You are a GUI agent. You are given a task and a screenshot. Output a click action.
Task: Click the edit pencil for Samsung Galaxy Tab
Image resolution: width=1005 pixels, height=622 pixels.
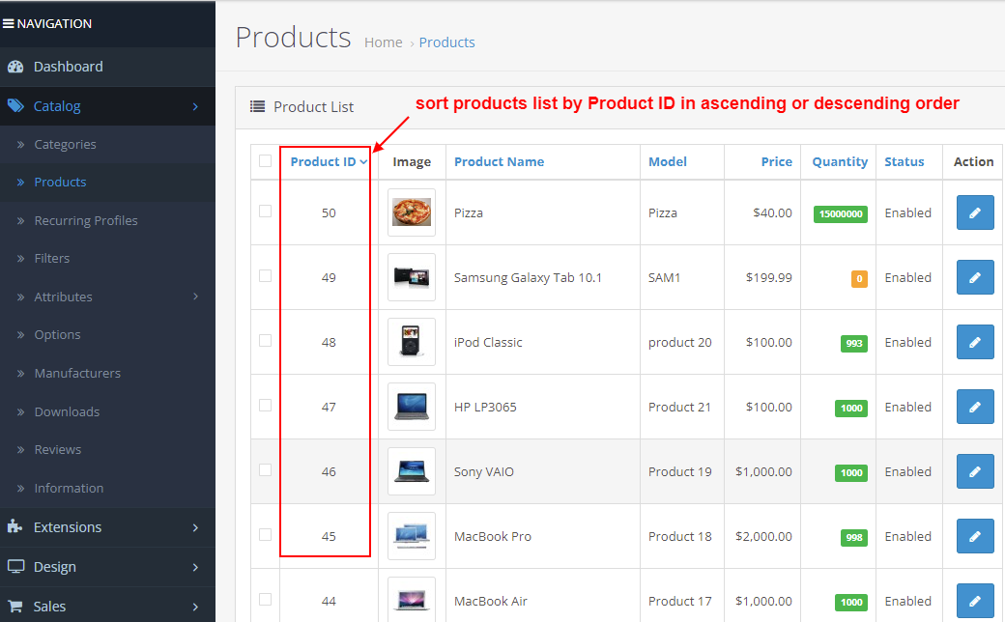pyautogui.click(x=975, y=277)
